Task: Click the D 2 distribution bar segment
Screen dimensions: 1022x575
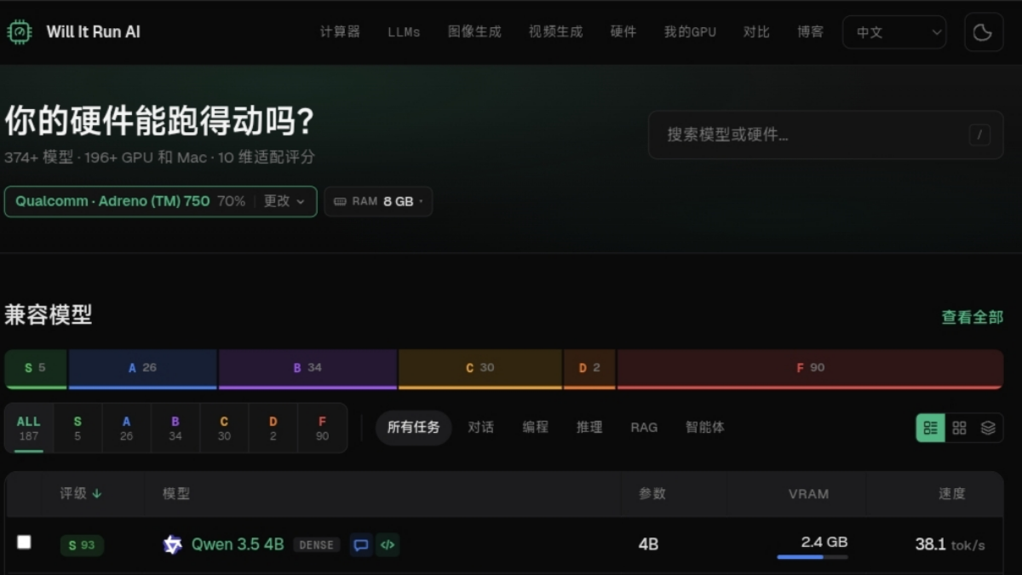Action: pyautogui.click(x=589, y=369)
